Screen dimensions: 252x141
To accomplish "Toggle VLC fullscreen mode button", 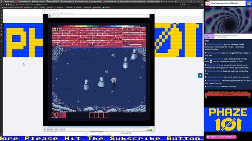I will click(55, 130).
